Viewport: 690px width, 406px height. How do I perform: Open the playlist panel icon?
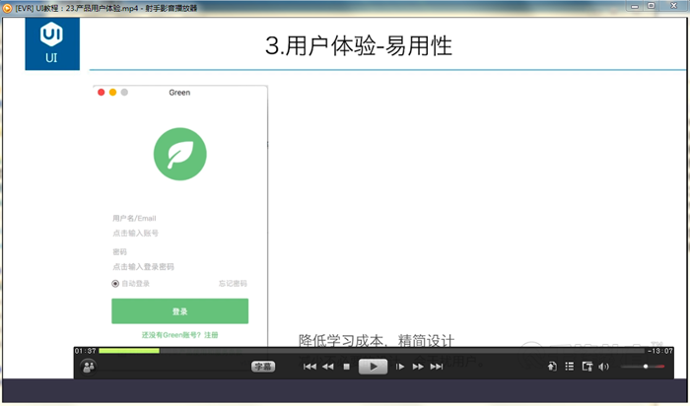click(569, 367)
